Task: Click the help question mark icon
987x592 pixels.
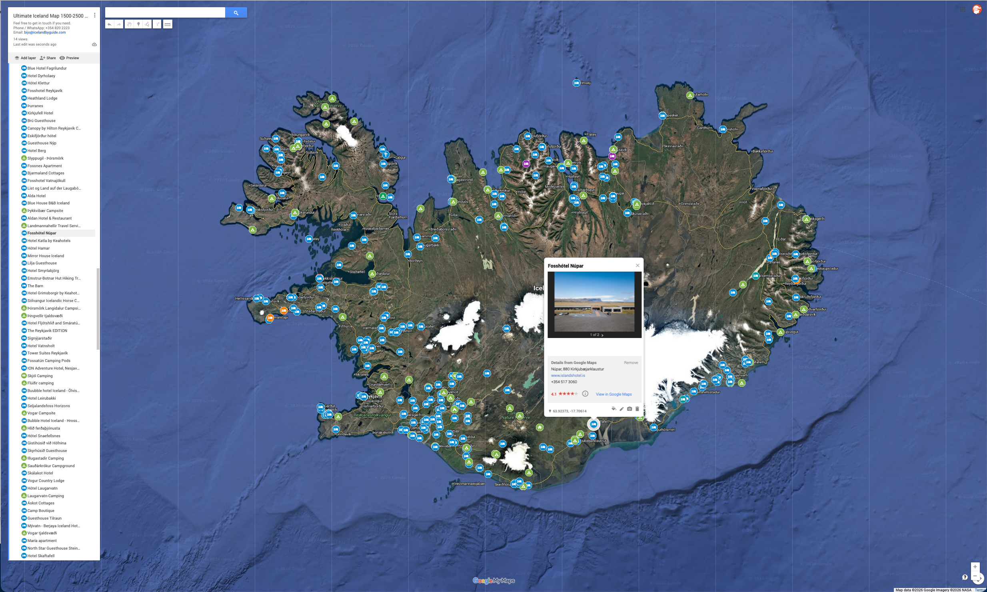Action: [x=965, y=577]
